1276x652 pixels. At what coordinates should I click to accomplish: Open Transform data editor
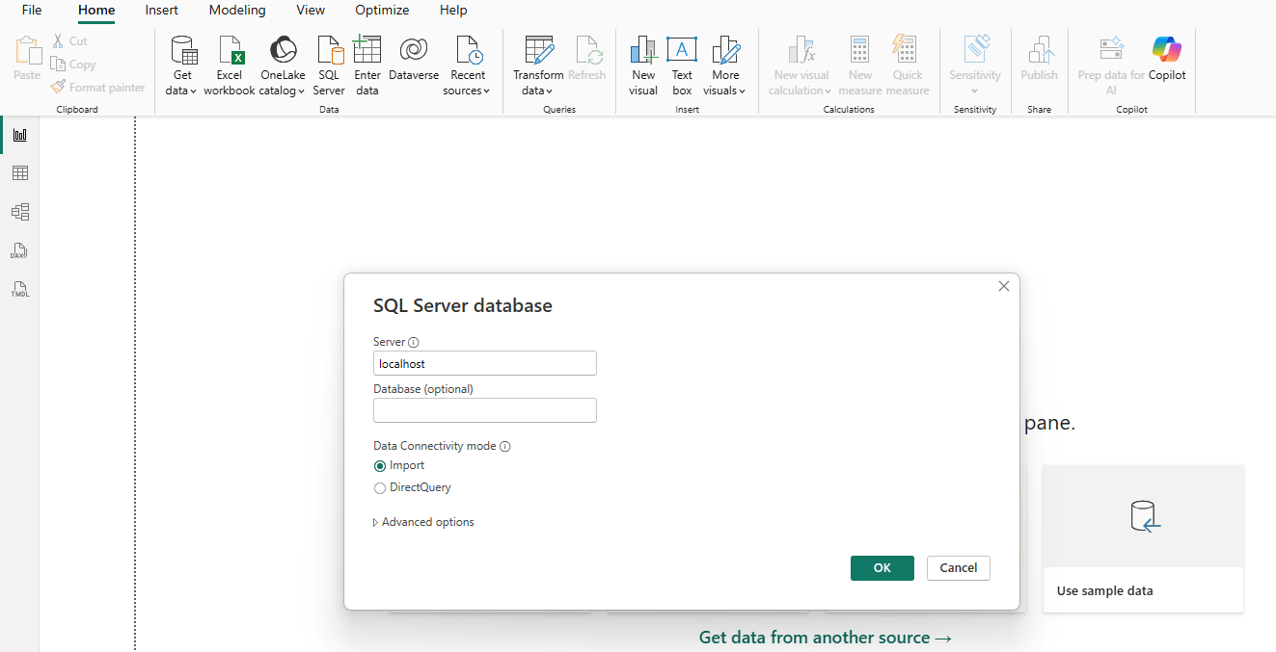pyautogui.click(x=538, y=65)
